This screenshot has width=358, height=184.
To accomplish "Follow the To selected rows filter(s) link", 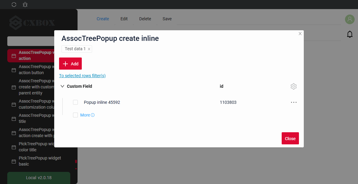I will [82, 76].
